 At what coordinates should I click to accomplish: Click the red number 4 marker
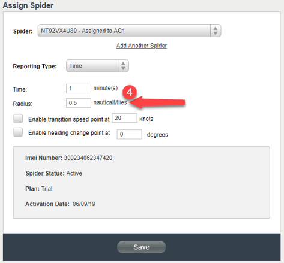pos(130,92)
